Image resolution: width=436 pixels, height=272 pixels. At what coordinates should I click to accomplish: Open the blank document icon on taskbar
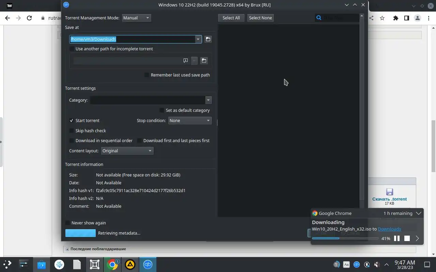point(77,265)
